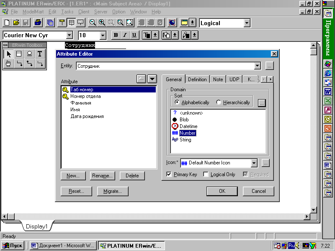
Task: Select the many-to-many relationship tool in Toolbox
Action: (29, 64)
